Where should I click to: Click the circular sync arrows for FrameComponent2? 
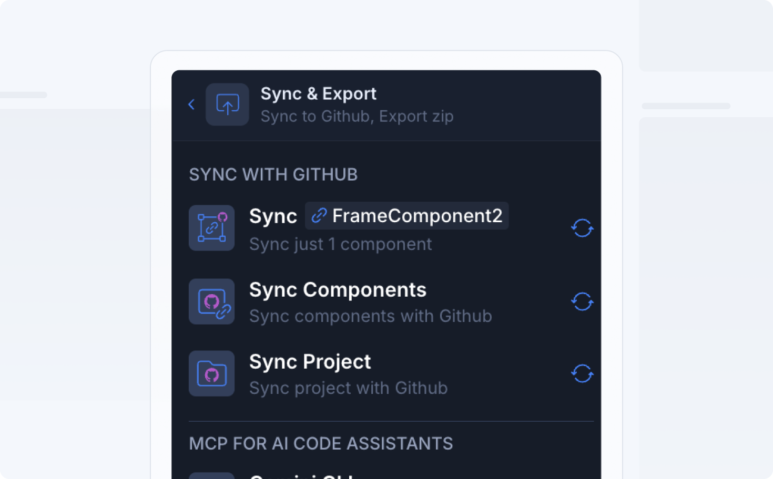pos(582,228)
